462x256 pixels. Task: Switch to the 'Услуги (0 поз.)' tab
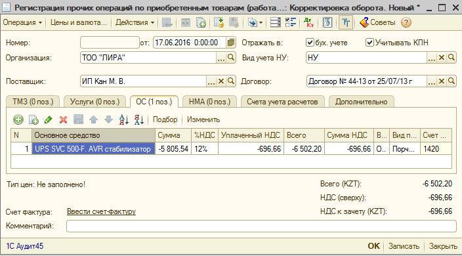tap(94, 102)
